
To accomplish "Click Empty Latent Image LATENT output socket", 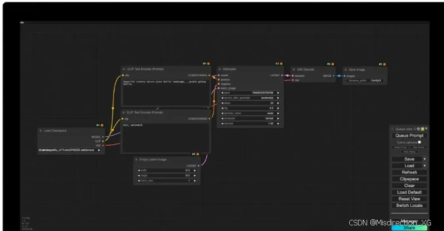I will tap(199, 165).
